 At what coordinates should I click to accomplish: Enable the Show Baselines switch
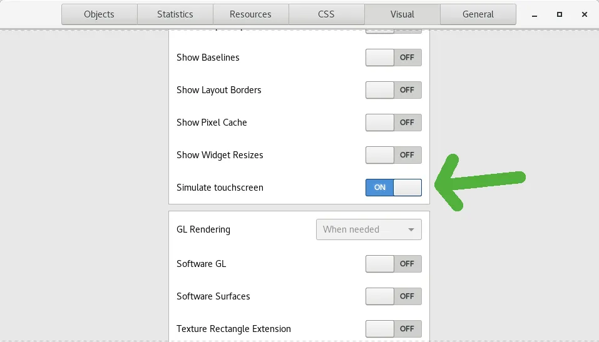pyautogui.click(x=393, y=58)
